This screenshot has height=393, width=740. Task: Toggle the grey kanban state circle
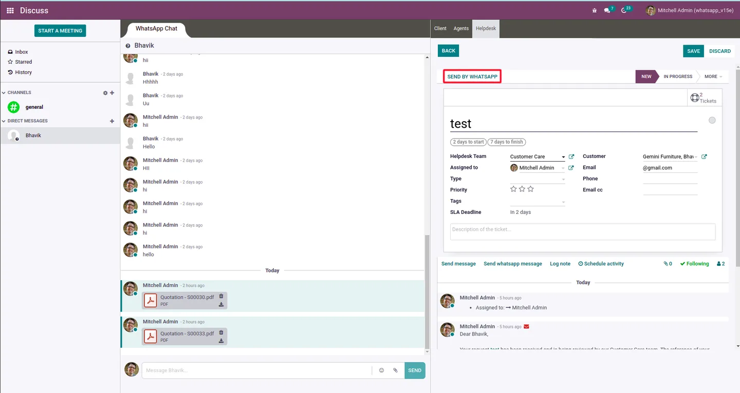[712, 120]
